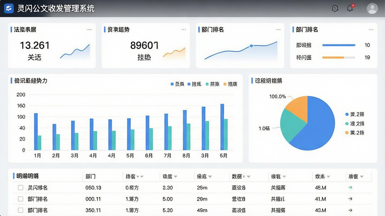This screenshot has height=216, width=385.
Task: Click the 13.261 statistic value
Action: [x=35, y=45]
